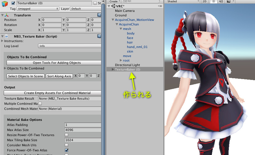Enable Multiple Combined Materials checkbox
Viewport: 255px width, 155px height.
[40, 104]
